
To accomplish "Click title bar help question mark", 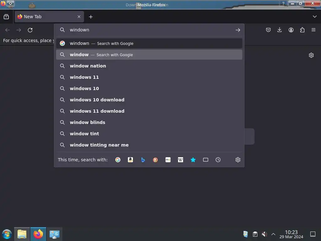I will click(283, 3).
